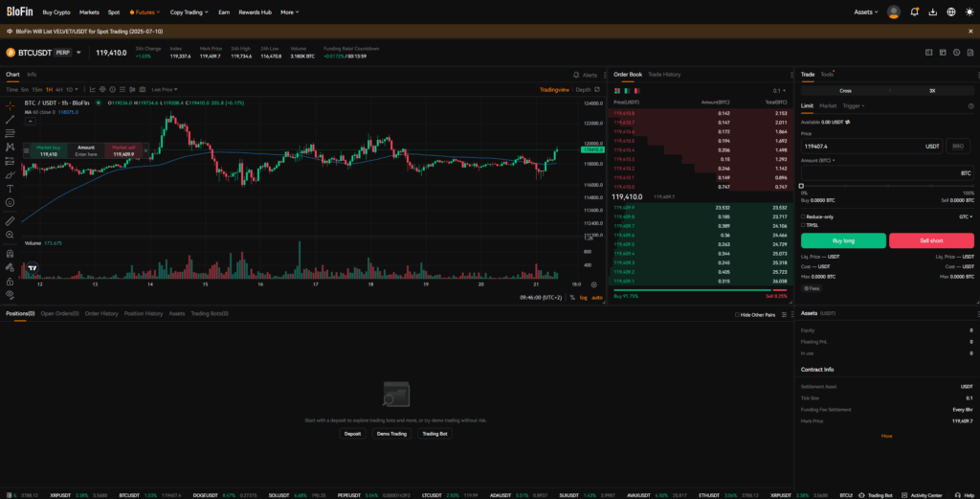Click the Demo Trading button
The height and width of the screenshot is (499, 980).
coord(391,433)
